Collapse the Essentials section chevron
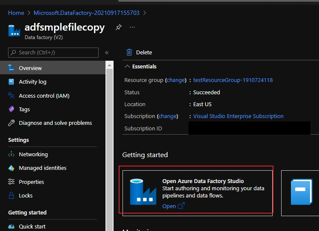The image size is (319, 231). [x=127, y=66]
